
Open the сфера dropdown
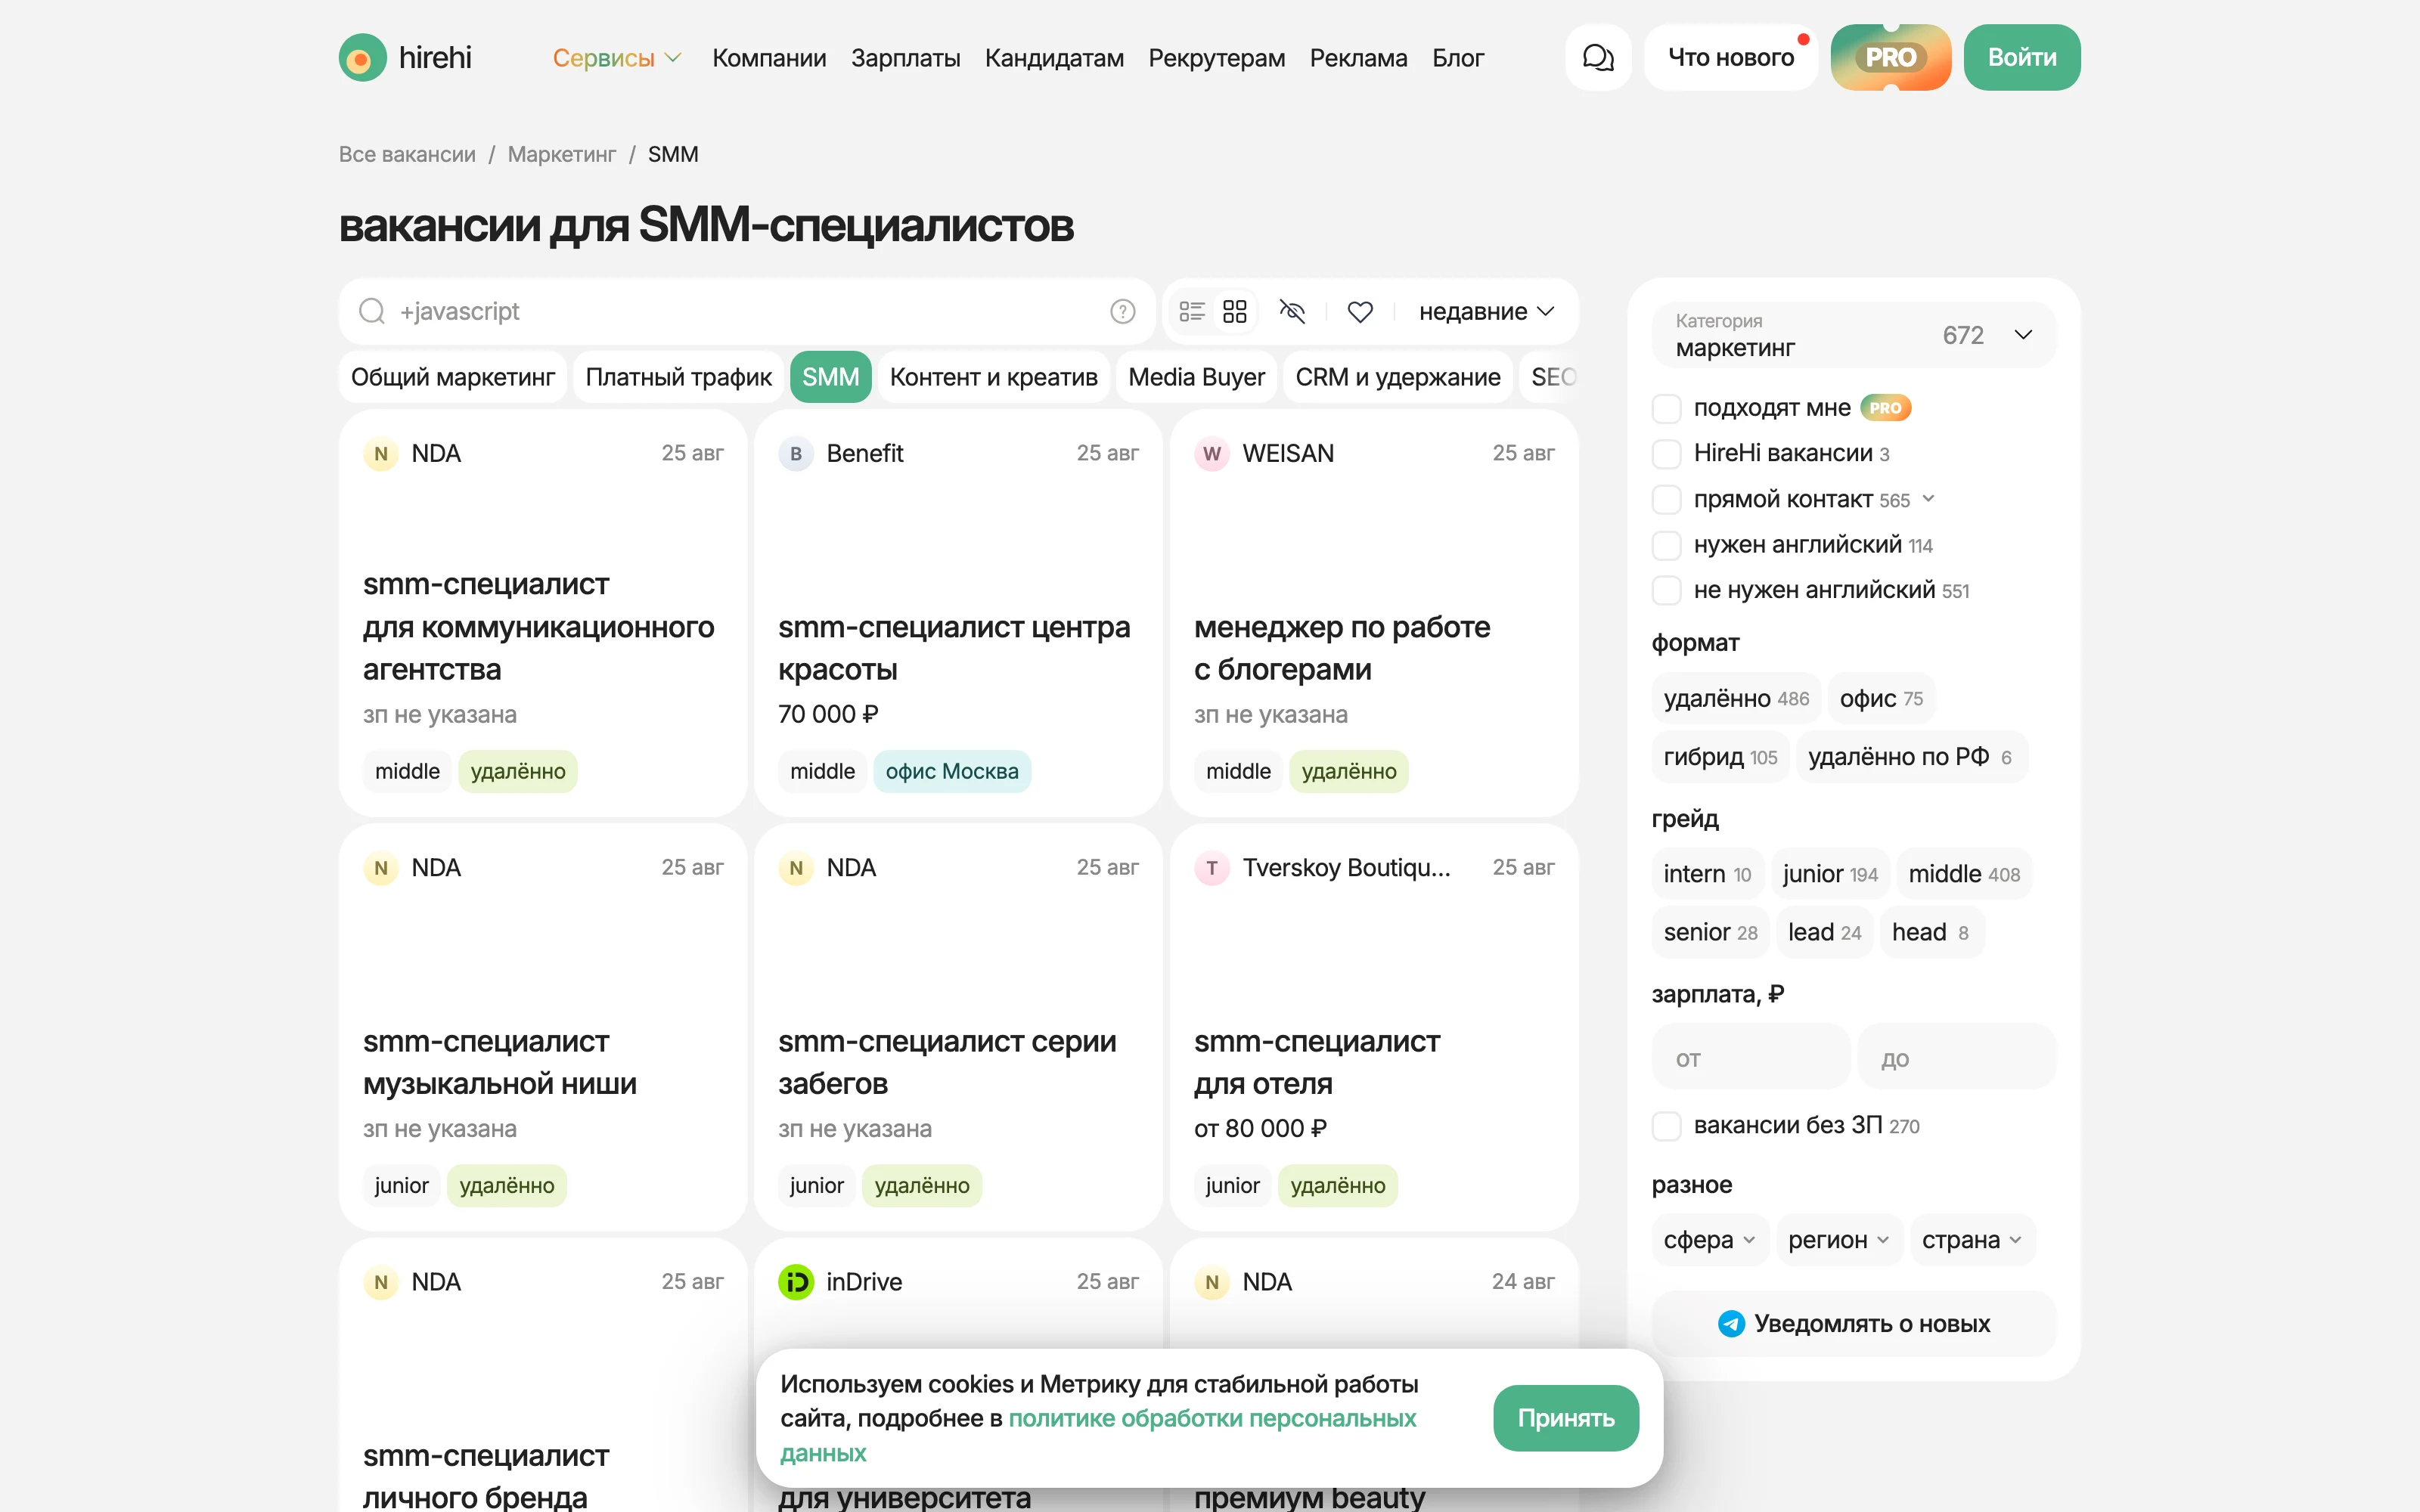point(1709,1240)
